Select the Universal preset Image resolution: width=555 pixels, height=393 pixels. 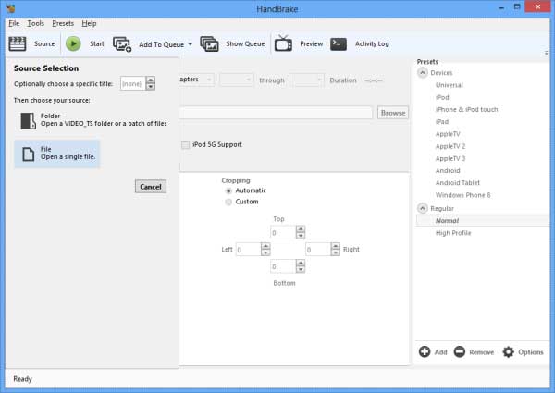(x=450, y=85)
